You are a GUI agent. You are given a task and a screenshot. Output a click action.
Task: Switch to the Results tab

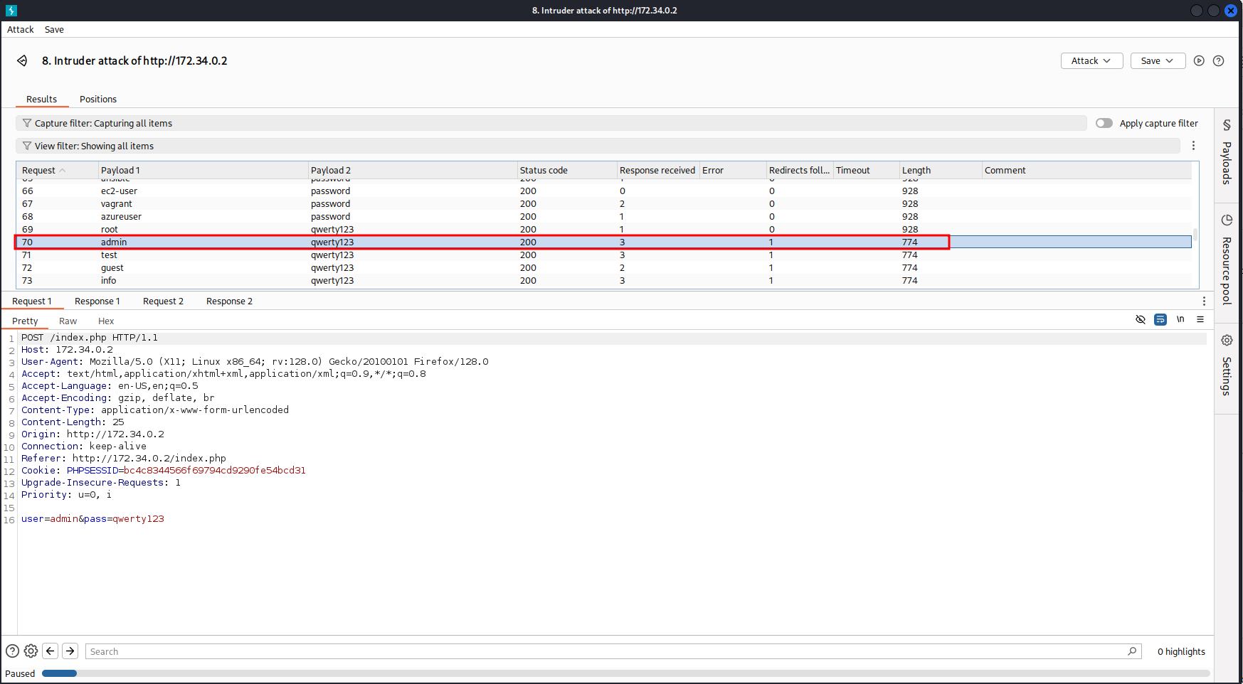pos(41,99)
